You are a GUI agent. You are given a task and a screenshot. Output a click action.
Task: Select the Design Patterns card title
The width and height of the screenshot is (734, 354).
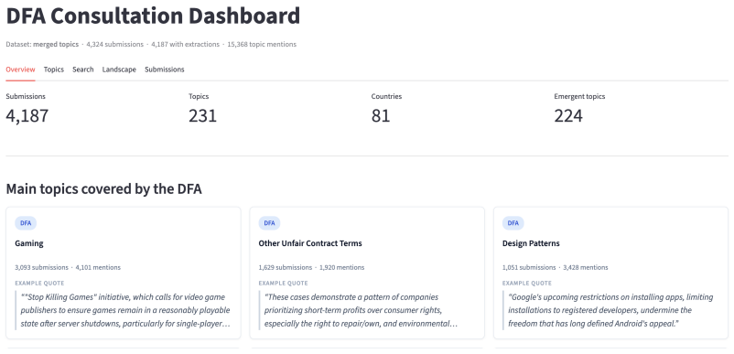click(531, 243)
